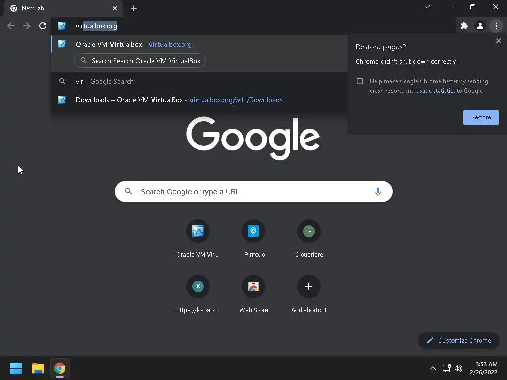Open the Web Store shortcut
Viewport: 507px width, 380px height.
coord(253,294)
